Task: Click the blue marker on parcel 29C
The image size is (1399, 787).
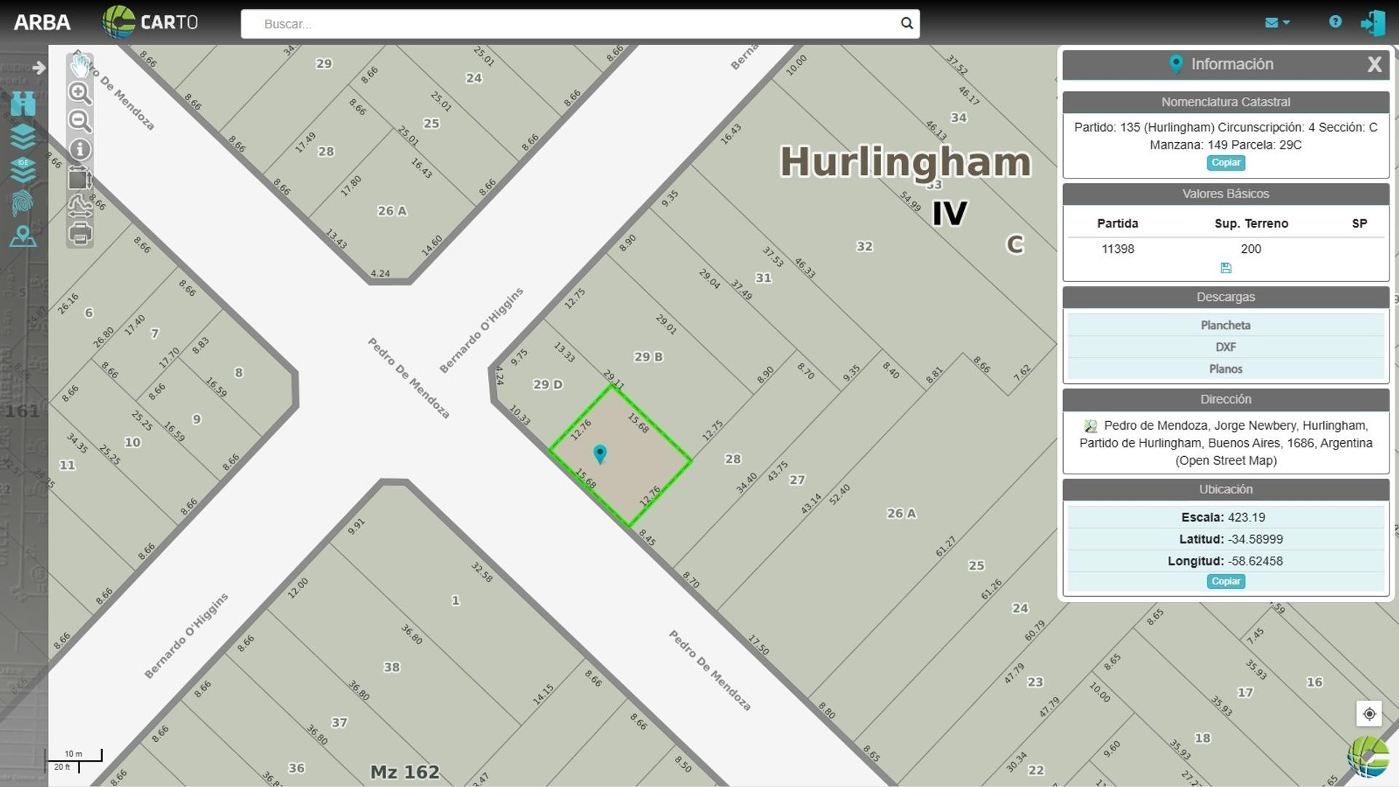Action: (x=600, y=455)
